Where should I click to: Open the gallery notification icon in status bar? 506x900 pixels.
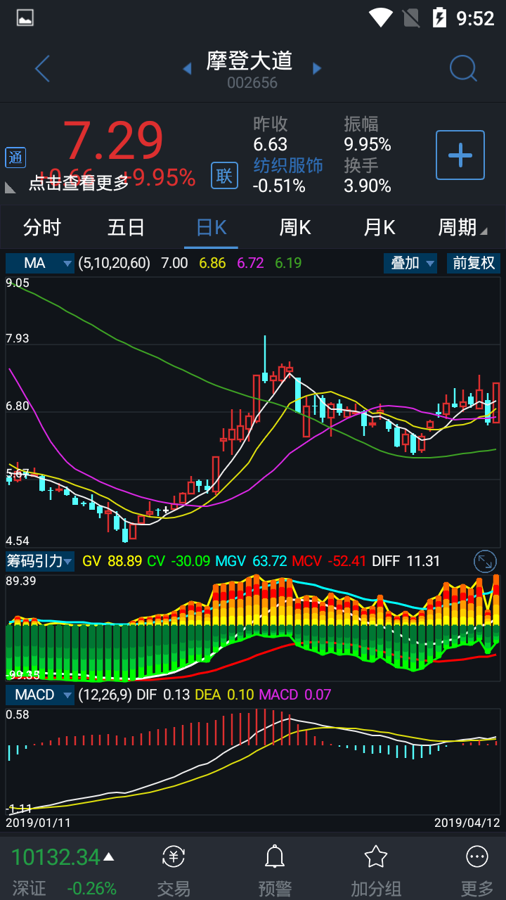point(25,18)
